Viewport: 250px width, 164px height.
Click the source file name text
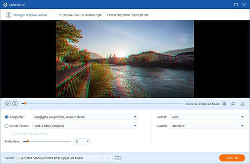[80, 15]
